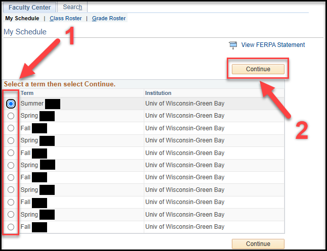Go to the My Schedule page link
This screenshot has width=327, height=251.
pos(22,19)
